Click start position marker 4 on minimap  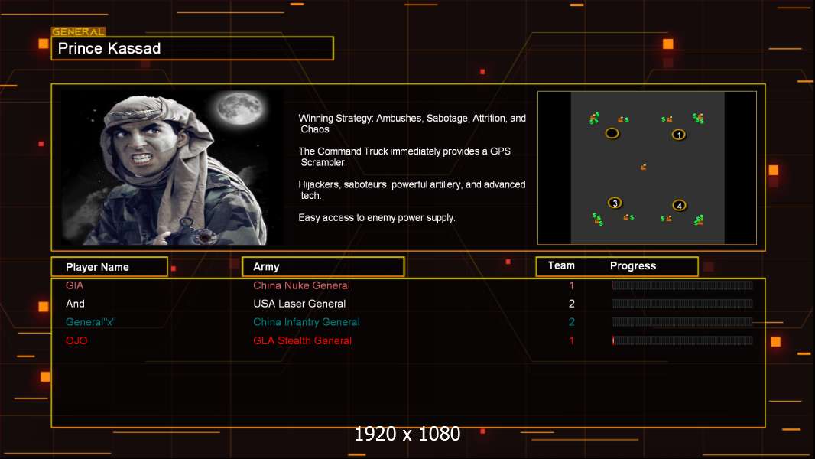click(679, 205)
